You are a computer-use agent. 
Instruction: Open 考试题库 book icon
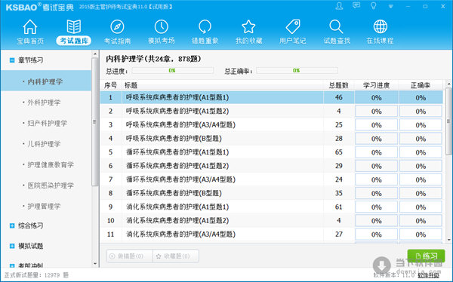pyautogui.click(x=74, y=27)
